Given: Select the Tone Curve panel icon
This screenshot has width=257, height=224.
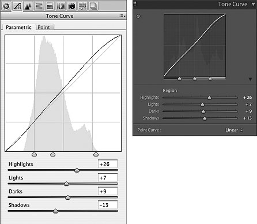Looking at the screenshot, I should [x=17, y=6].
